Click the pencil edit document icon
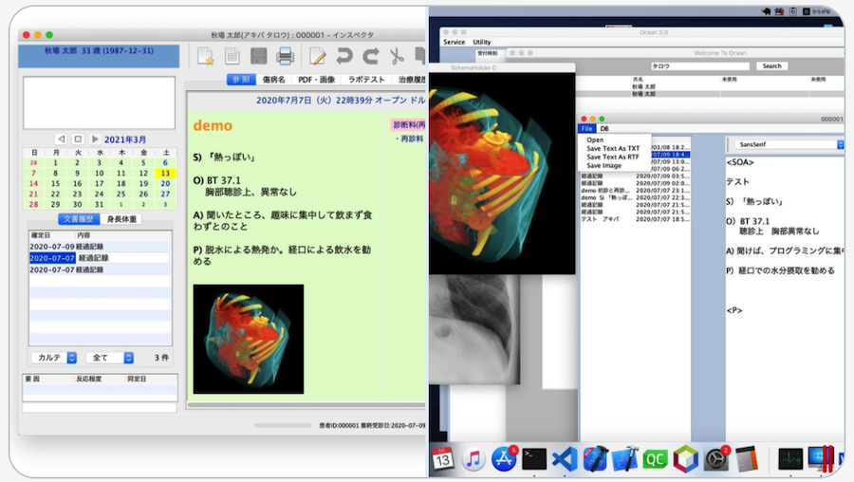Image resolution: width=854 pixels, height=482 pixels. tap(318, 56)
